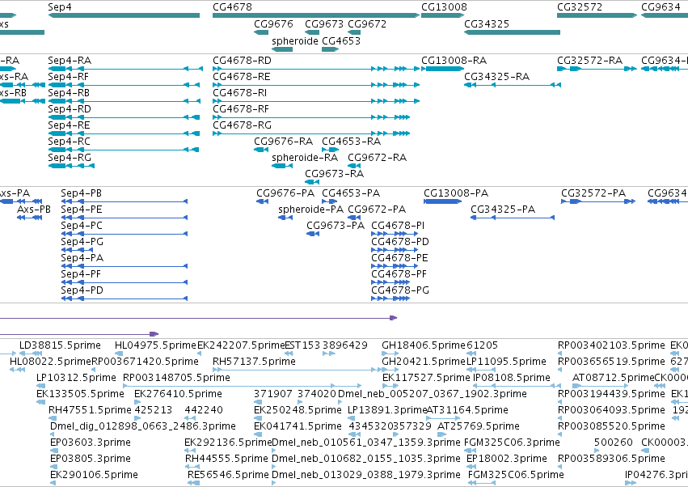Viewport: 688px width, 487px height.
Task: Click protein CG9673-PA
Action: coord(336,226)
